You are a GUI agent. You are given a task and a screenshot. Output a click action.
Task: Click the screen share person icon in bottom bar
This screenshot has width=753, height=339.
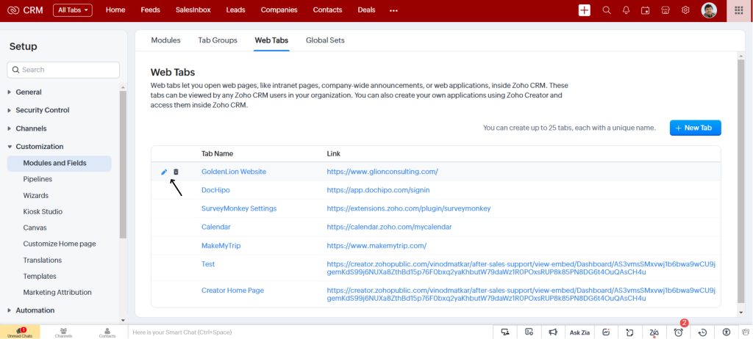coord(505,332)
